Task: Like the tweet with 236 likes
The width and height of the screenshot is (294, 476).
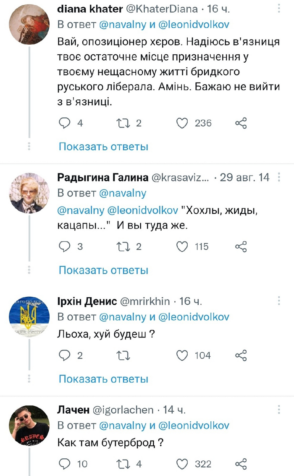Action: tap(181, 123)
